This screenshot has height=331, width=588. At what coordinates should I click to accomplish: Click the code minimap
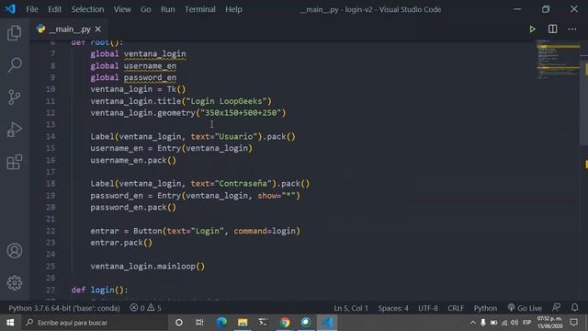tap(558, 59)
